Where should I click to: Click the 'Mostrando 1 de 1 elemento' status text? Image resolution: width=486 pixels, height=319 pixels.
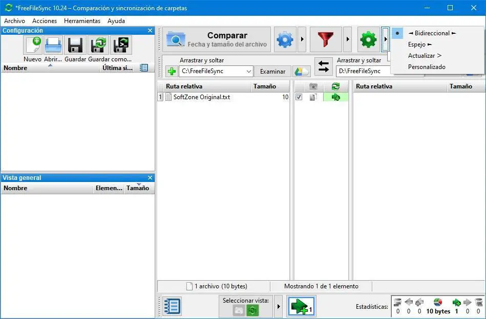pos(321,286)
